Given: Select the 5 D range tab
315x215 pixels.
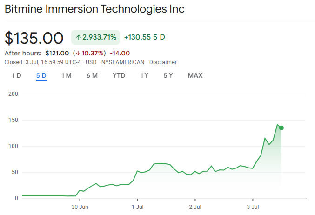Looking at the screenshot, I should [41, 75].
